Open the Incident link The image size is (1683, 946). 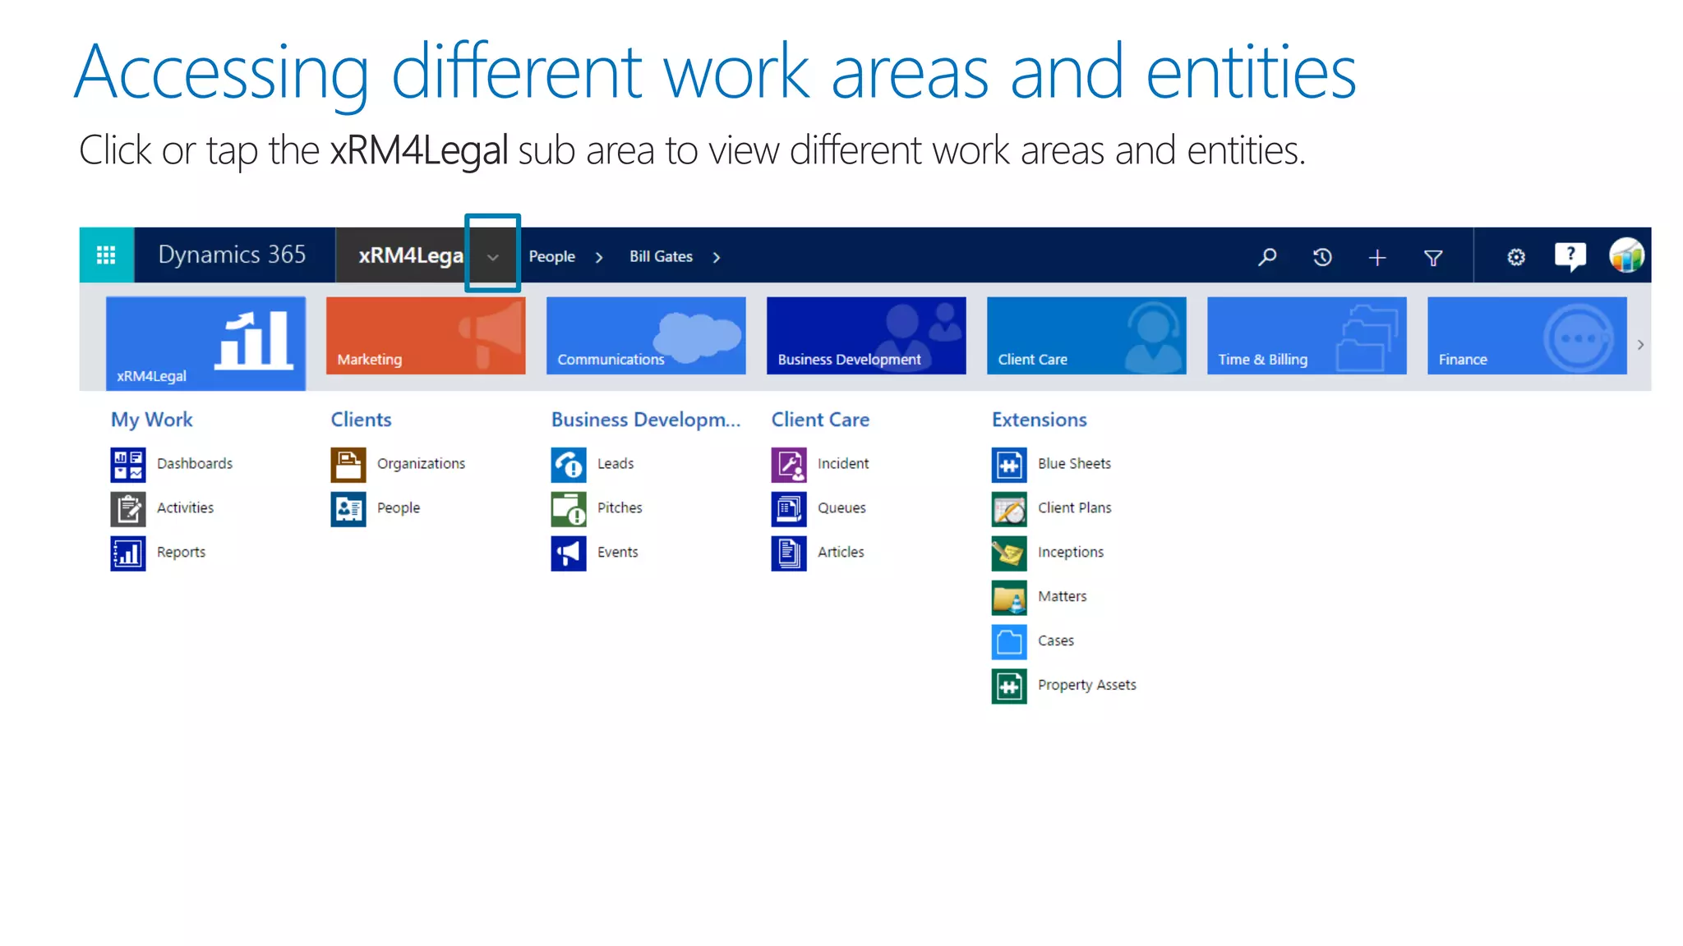click(x=843, y=464)
